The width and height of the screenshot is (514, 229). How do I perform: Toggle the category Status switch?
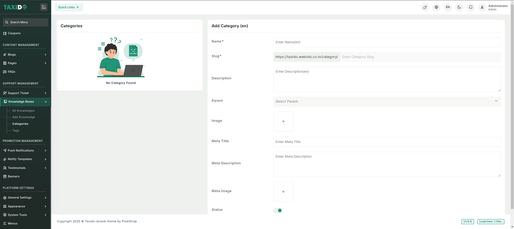278,211
